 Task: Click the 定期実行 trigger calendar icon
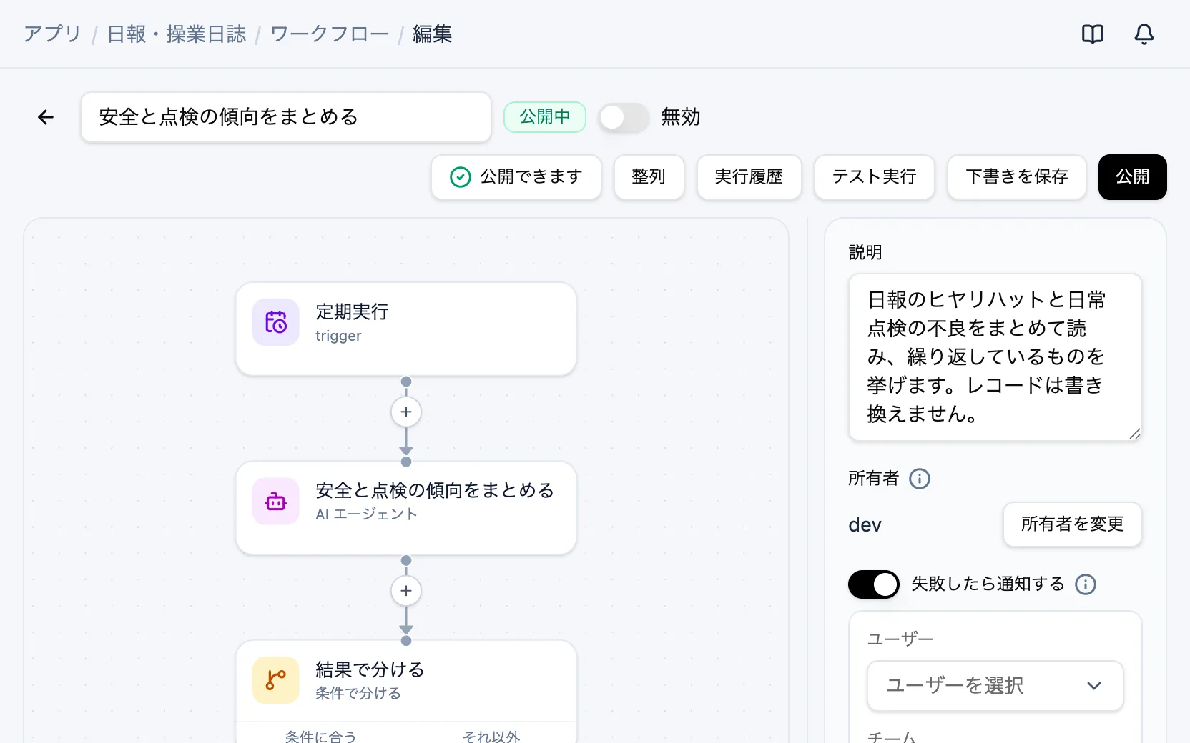pyautogui.click(x=276, y=322)
